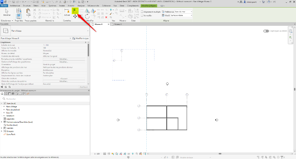Check the Verrouiller checkbox
This screenshot has width=296, height=159.
(x=142, y=16)
